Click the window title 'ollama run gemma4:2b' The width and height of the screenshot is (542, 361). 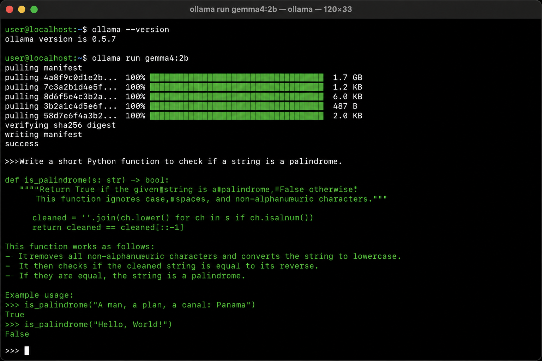coord(233,9)
